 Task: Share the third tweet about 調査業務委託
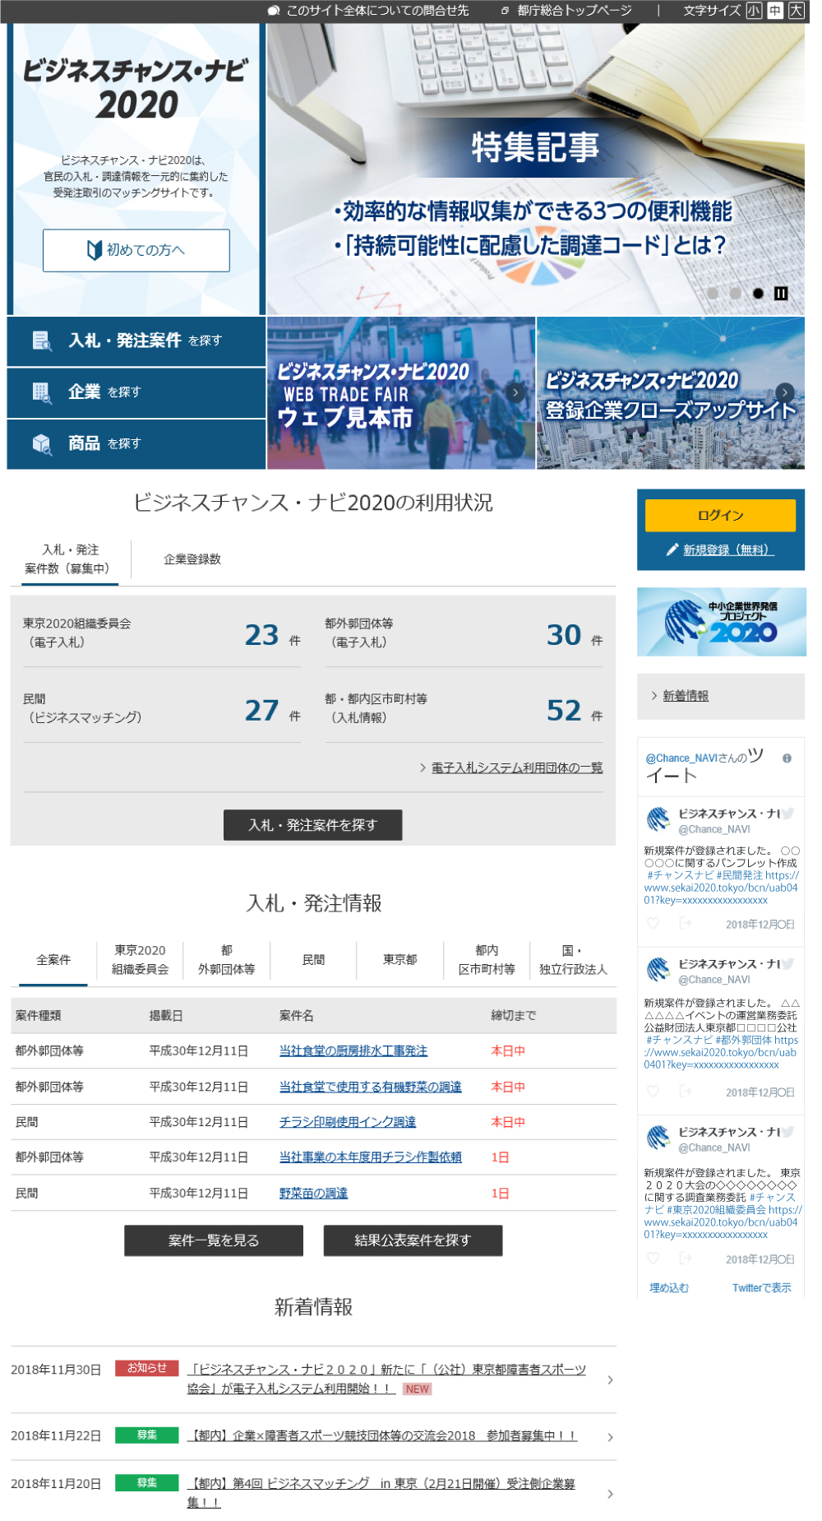pos(685,1258)
